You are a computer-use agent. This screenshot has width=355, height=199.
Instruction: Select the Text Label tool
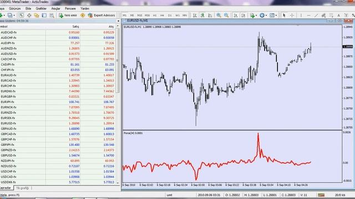point(346,15)
